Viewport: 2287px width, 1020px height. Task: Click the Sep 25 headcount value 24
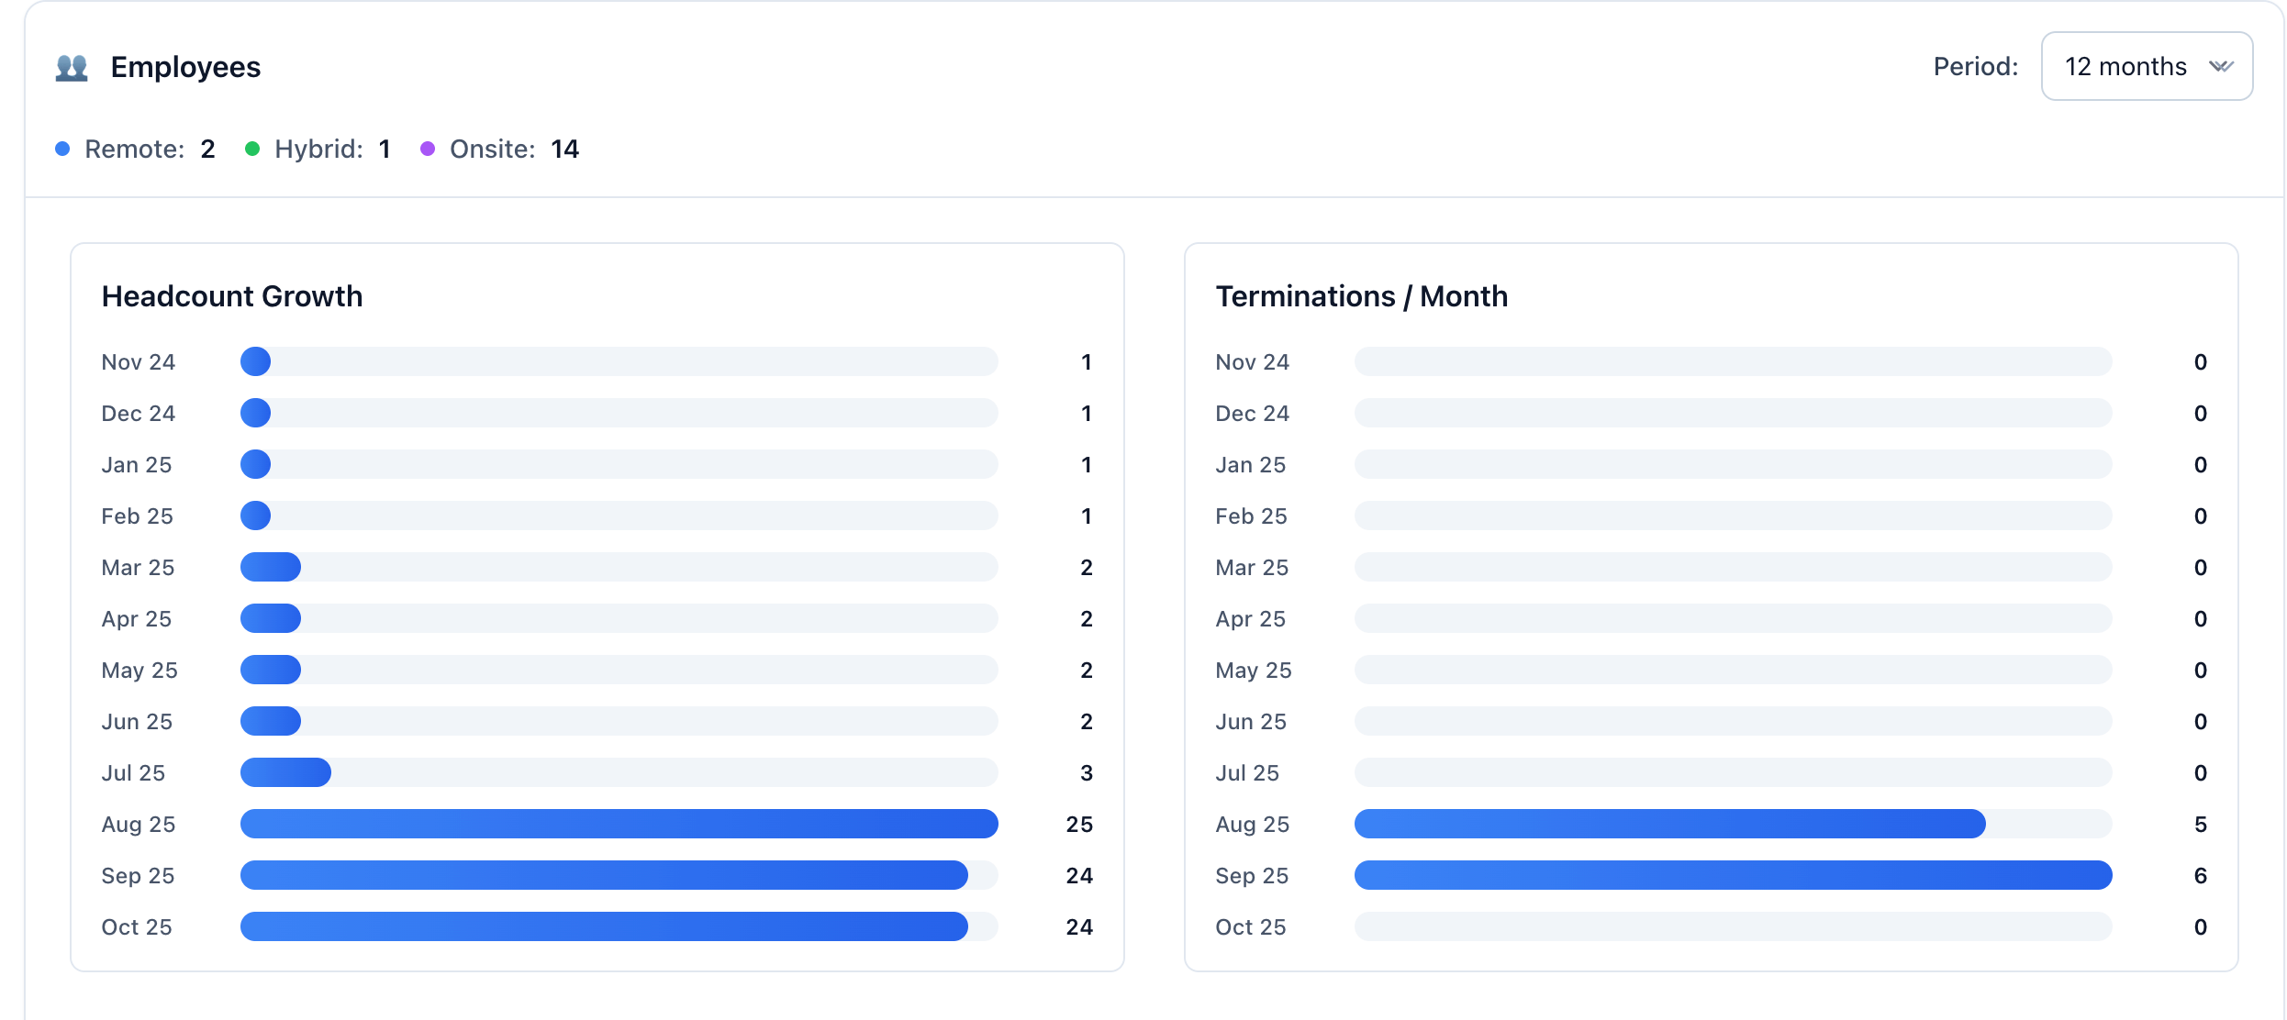tap(1079, 875)
